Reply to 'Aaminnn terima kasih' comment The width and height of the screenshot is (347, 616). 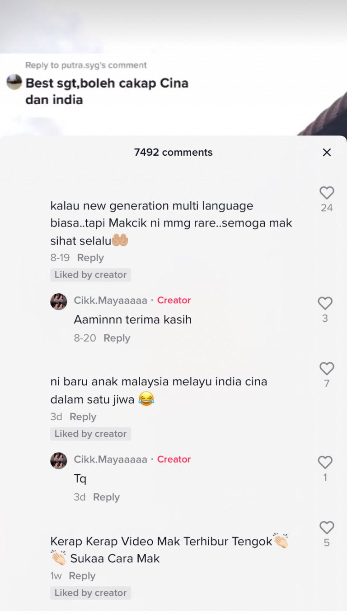[117, 338]
